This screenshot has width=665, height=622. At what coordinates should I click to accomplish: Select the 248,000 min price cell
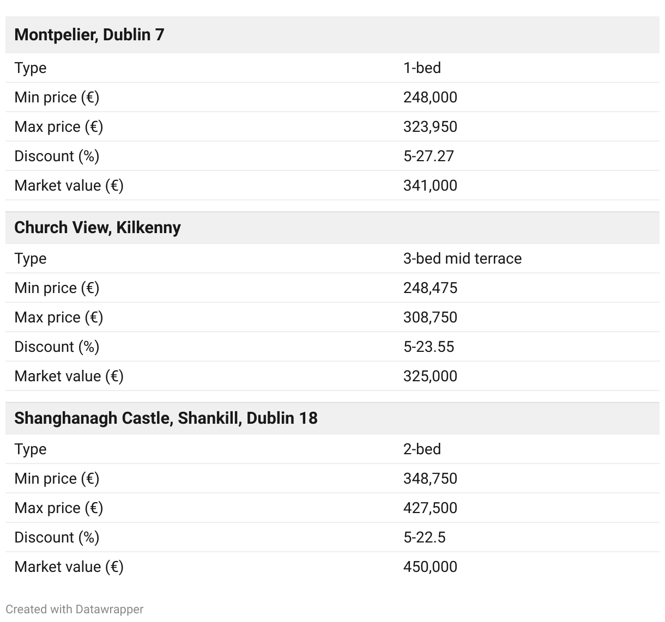(x=430, y=97)
